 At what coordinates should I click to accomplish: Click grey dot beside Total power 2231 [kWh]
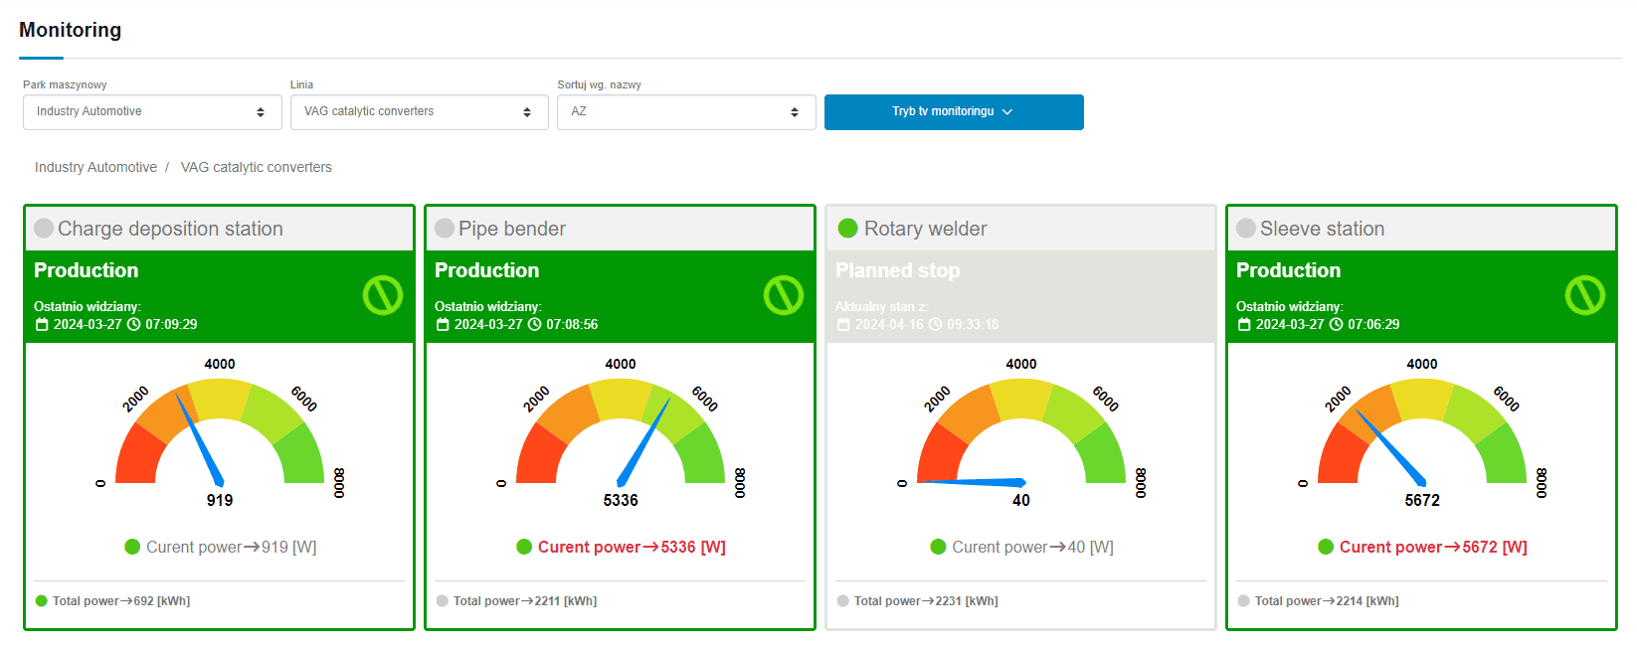pyautogui.click(x=842, y=600)
